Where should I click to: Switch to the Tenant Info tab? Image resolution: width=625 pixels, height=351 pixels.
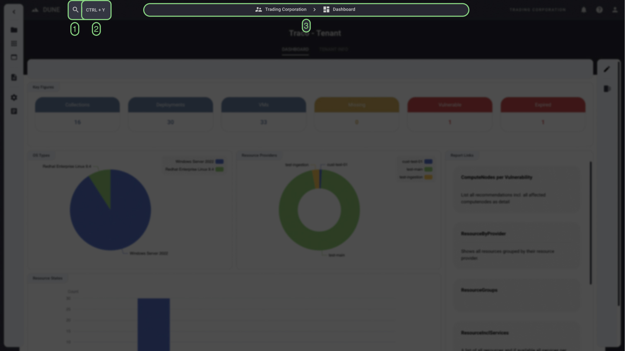[x=333, y=49]
